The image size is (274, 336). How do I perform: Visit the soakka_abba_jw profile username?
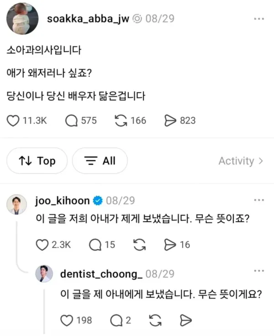[88, 19]
